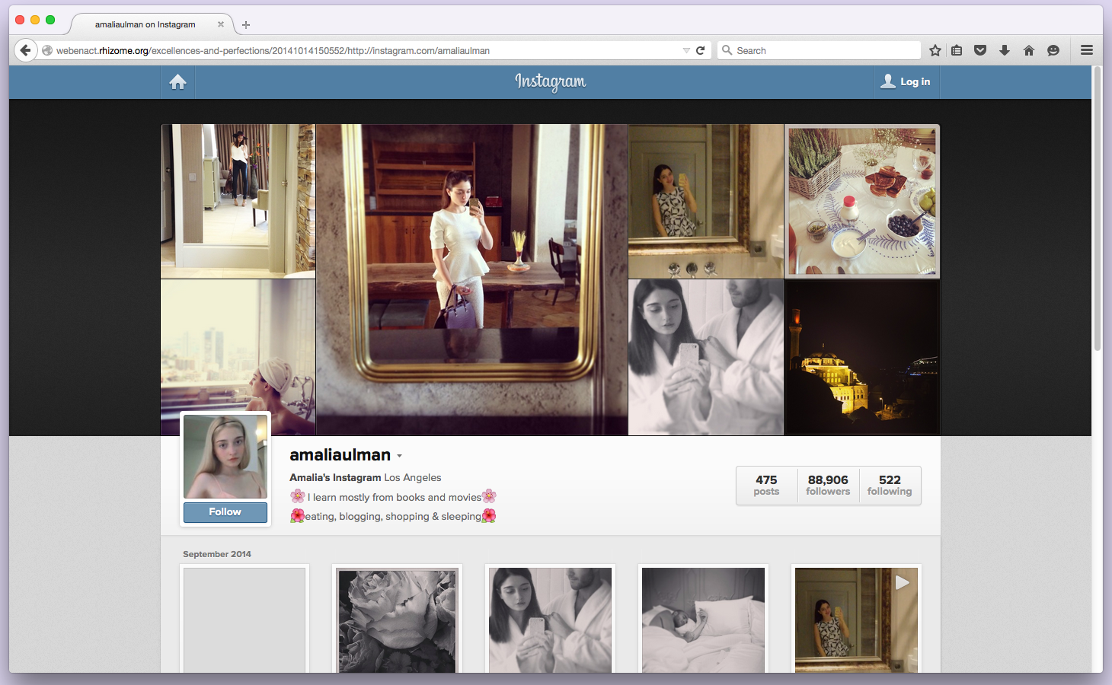Open the URL bar history dropdown
This screenshot has height=685, width=1112.
(686, 50)
